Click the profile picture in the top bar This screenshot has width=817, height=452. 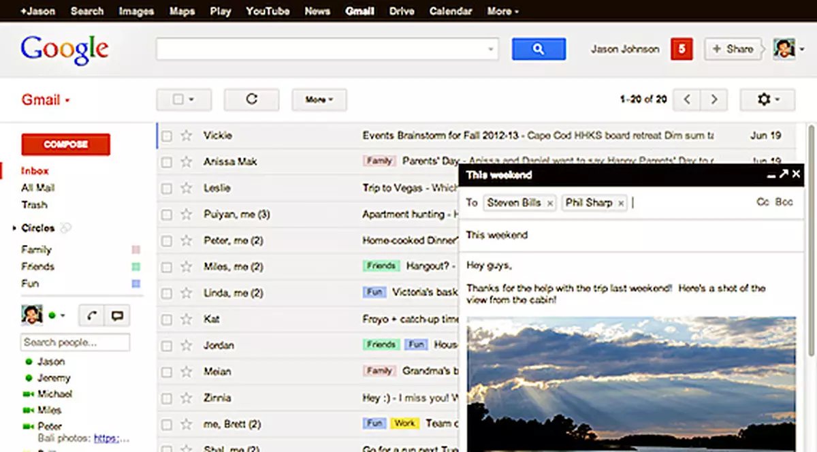coord(784,48)
